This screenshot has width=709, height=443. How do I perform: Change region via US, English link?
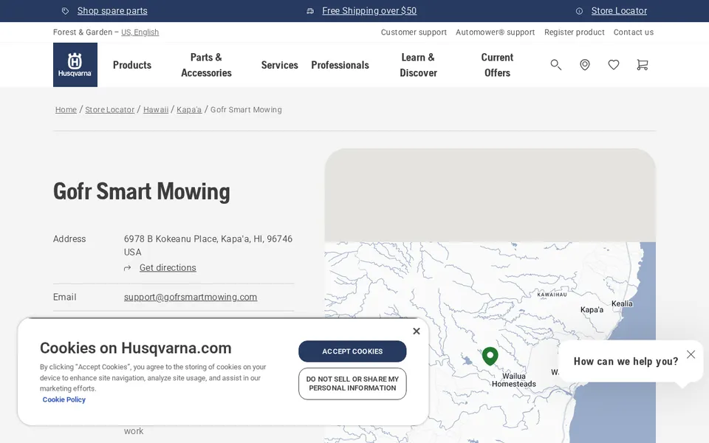140,32
